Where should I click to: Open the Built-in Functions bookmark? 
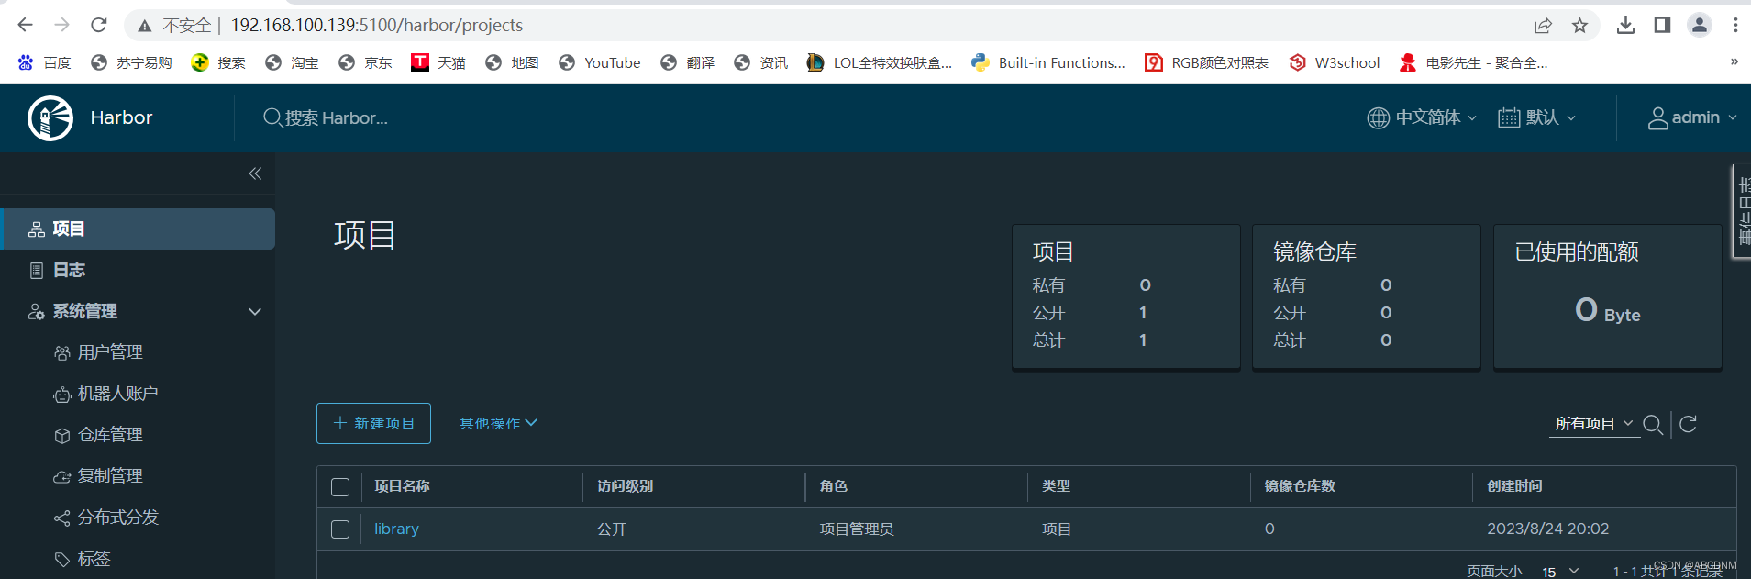(1048, 62)
